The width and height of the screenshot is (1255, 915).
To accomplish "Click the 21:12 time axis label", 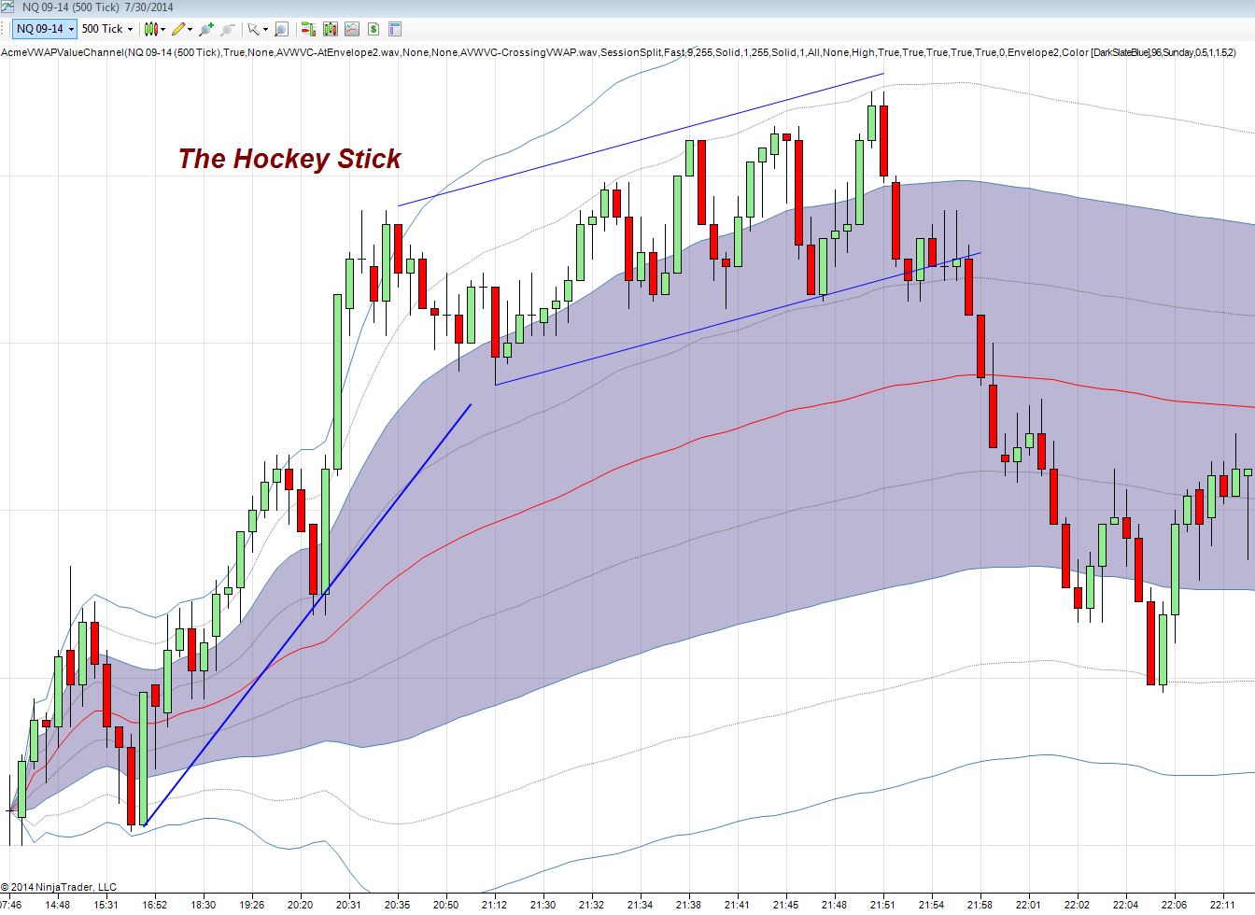I will [x=494, y=905].
